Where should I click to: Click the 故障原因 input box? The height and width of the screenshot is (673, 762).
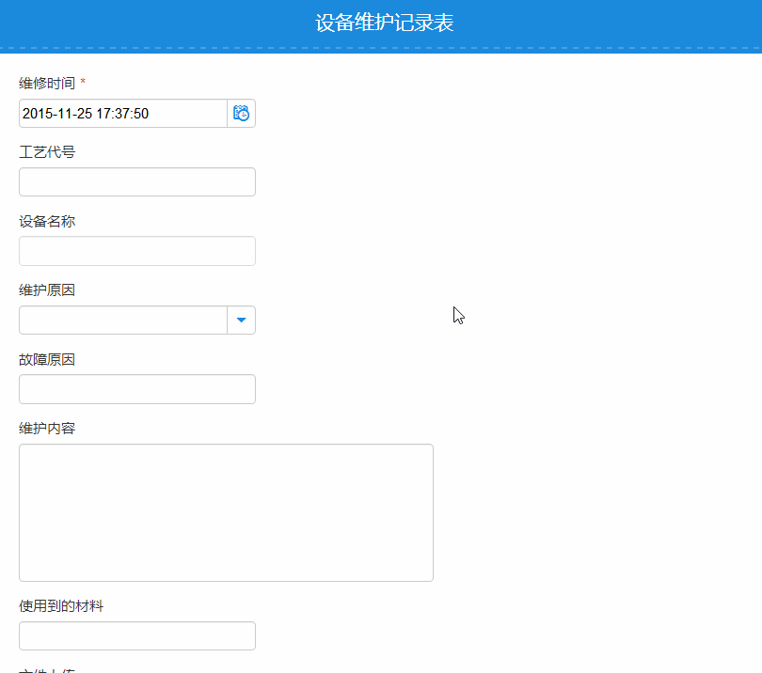click(x=136, y=388)
